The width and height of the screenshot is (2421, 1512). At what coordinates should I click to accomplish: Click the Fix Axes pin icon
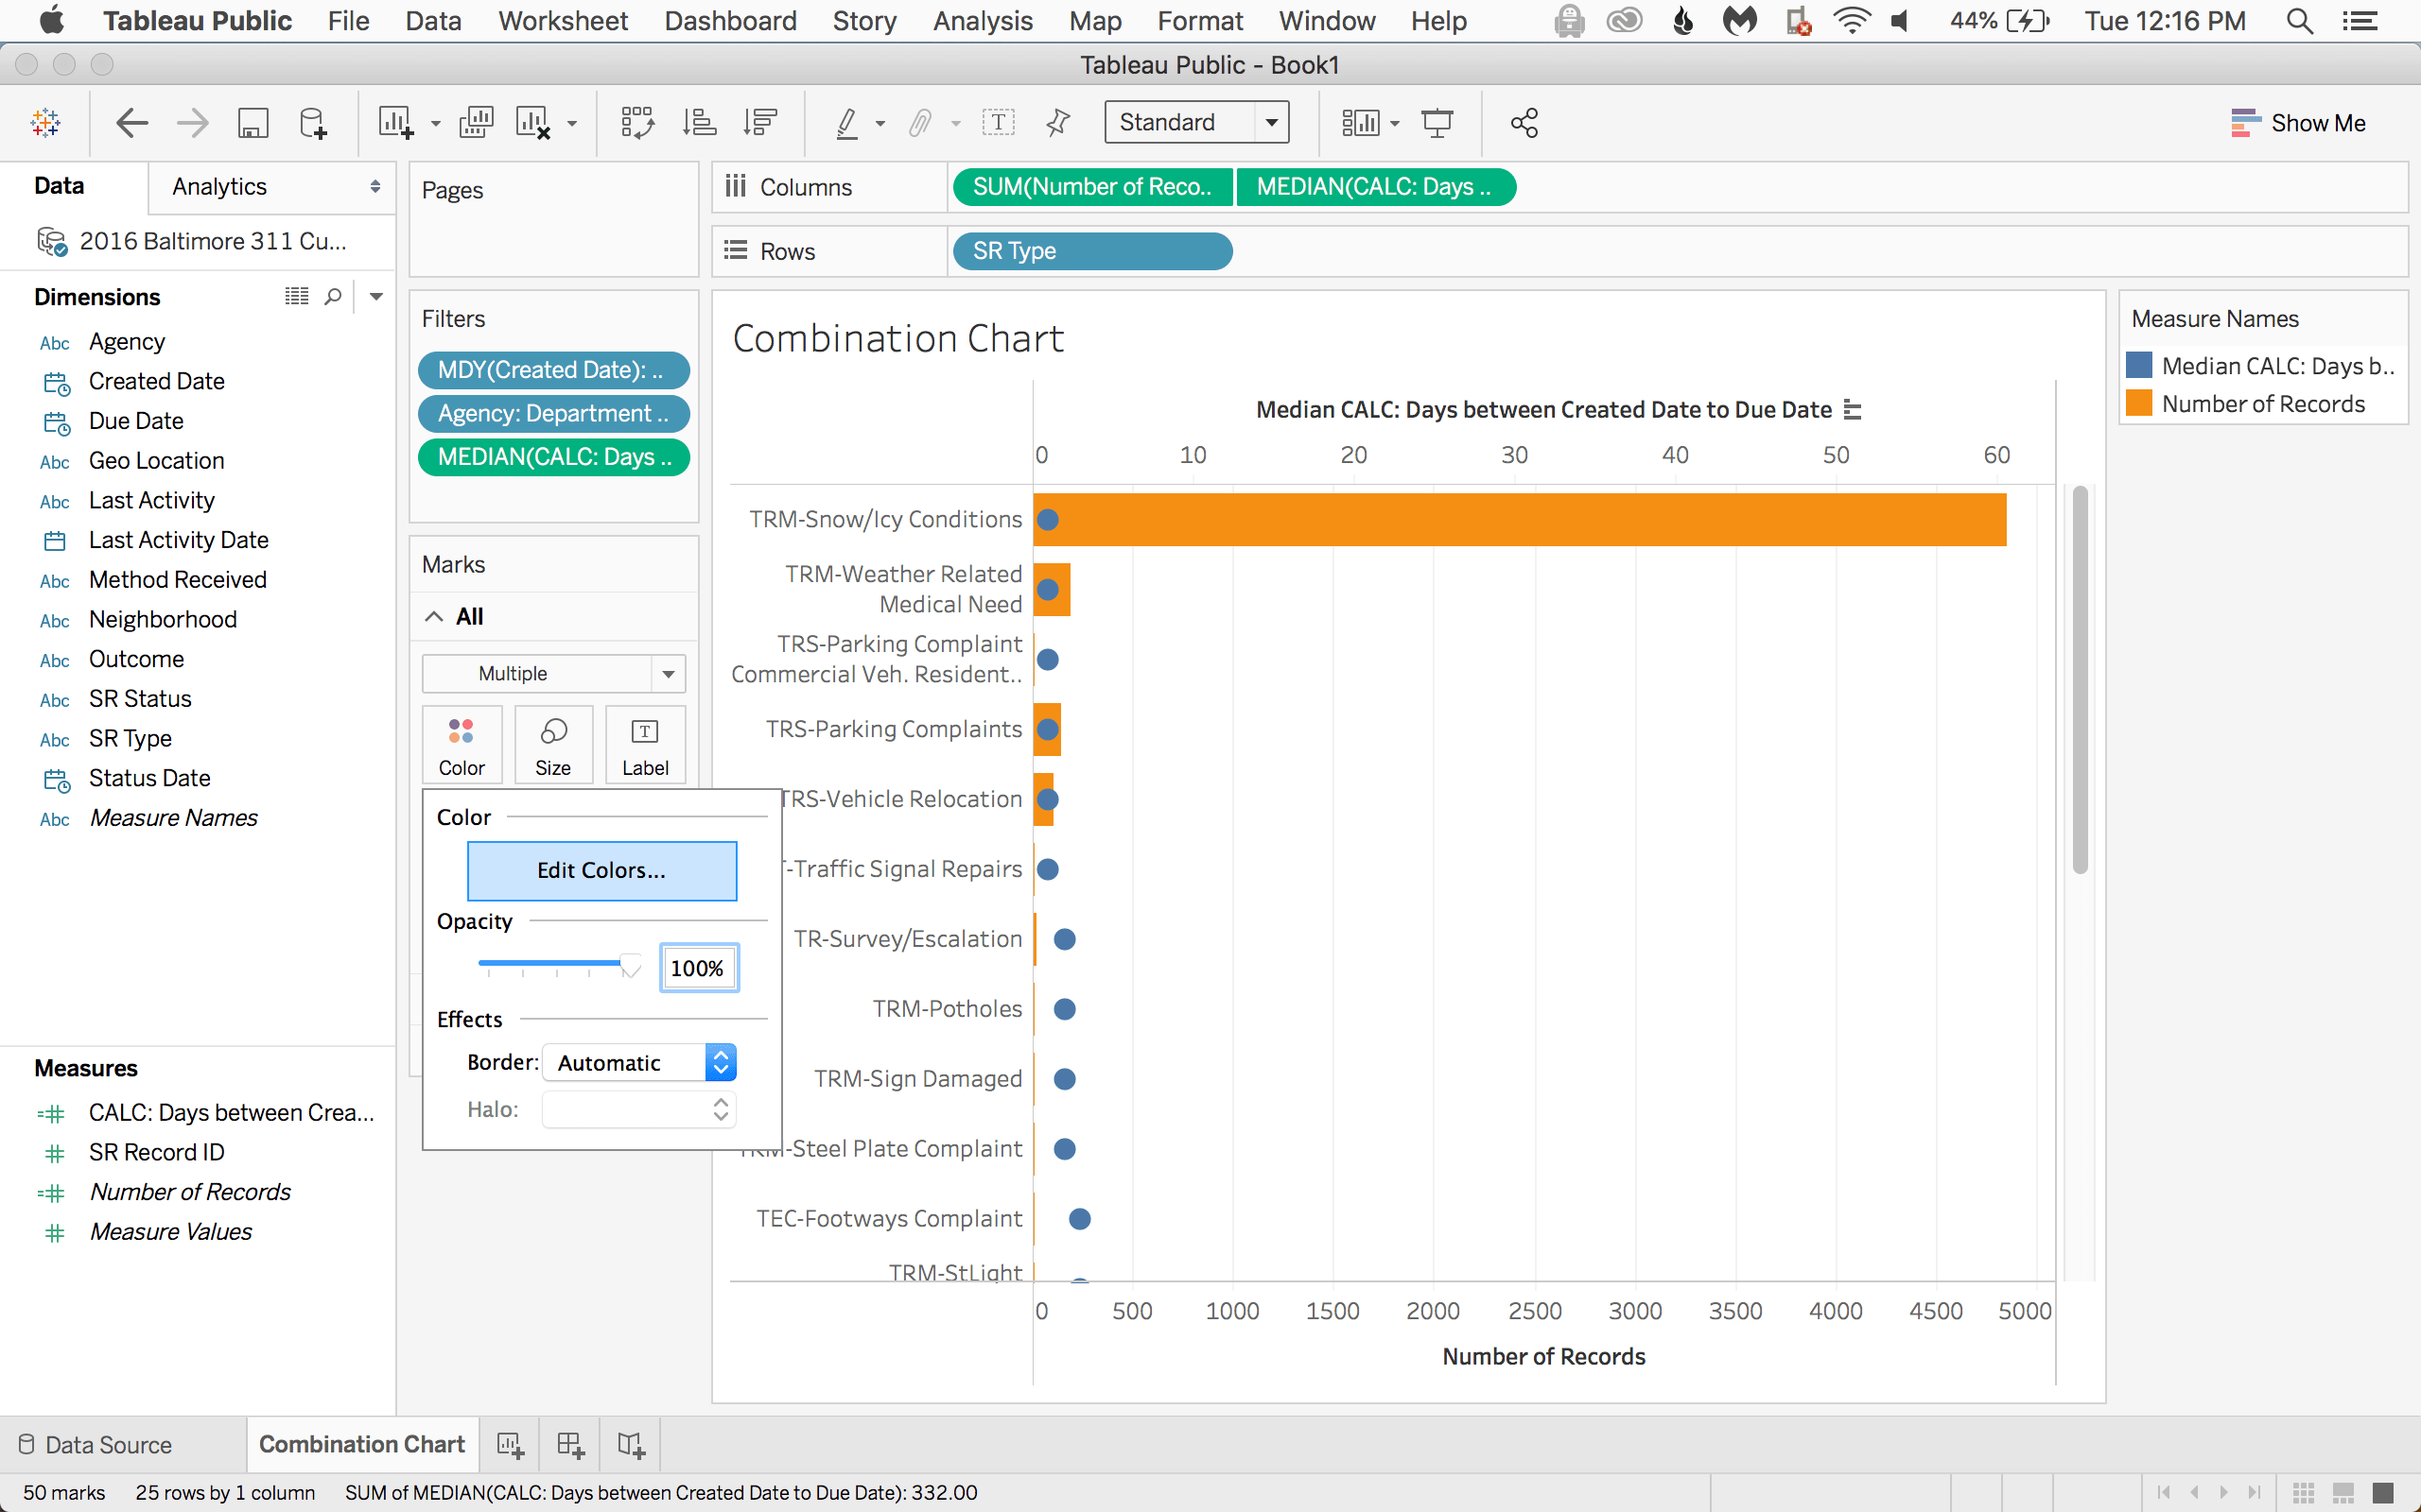[1057, 123]
